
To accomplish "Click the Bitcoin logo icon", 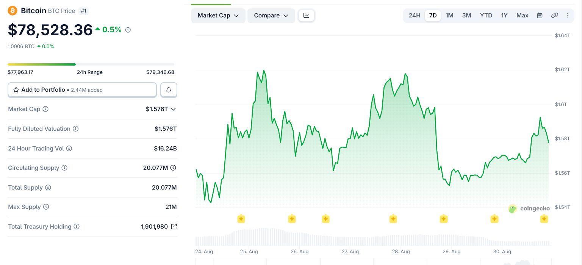I will click(13, 11).
